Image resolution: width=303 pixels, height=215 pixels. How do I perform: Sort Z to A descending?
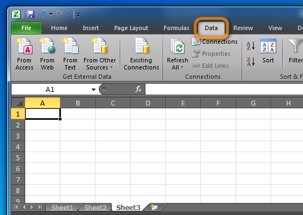(251, 61)
